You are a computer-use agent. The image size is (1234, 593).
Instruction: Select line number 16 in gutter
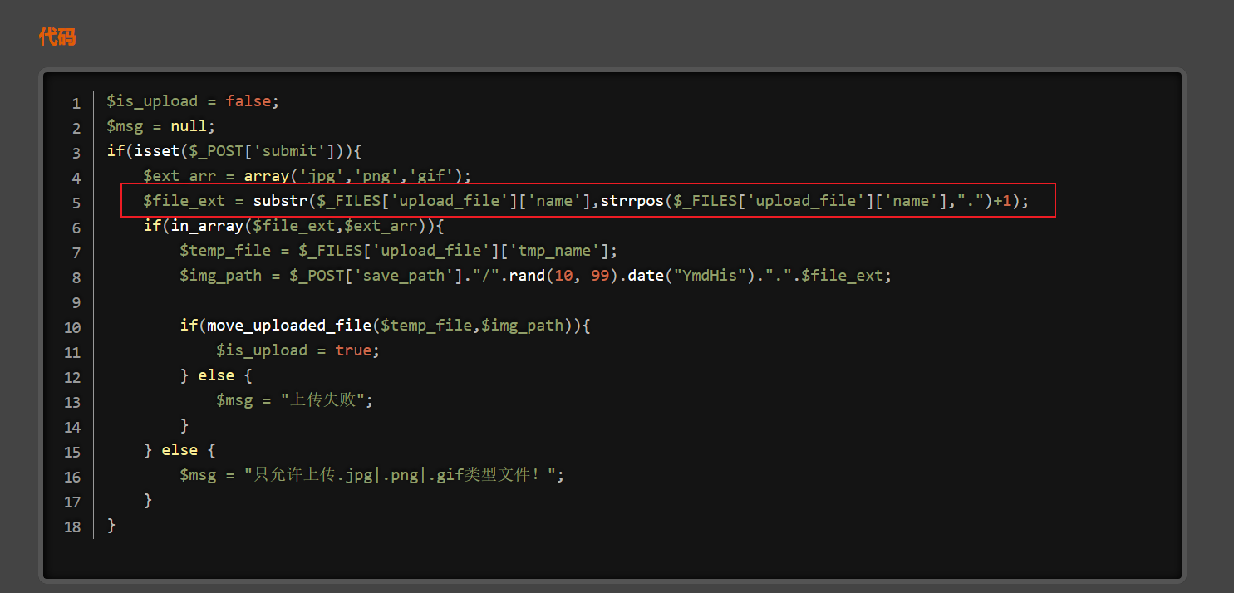[72, 477]
